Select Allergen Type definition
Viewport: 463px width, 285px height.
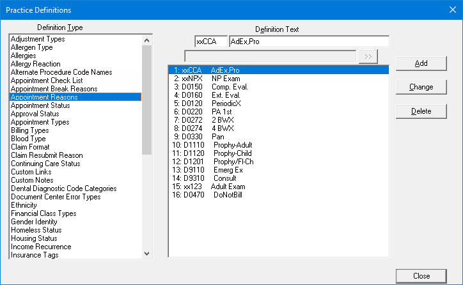point(75,47)
